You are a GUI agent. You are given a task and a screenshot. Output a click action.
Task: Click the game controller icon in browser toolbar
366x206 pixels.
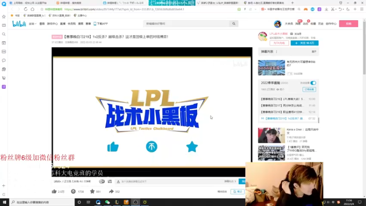coord(306,9)
